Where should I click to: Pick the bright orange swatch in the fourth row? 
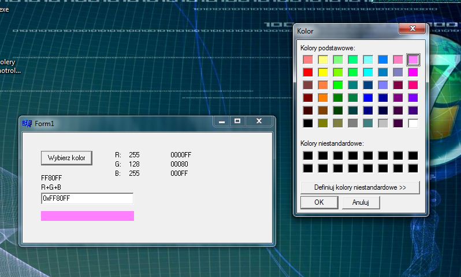[323, 98]
